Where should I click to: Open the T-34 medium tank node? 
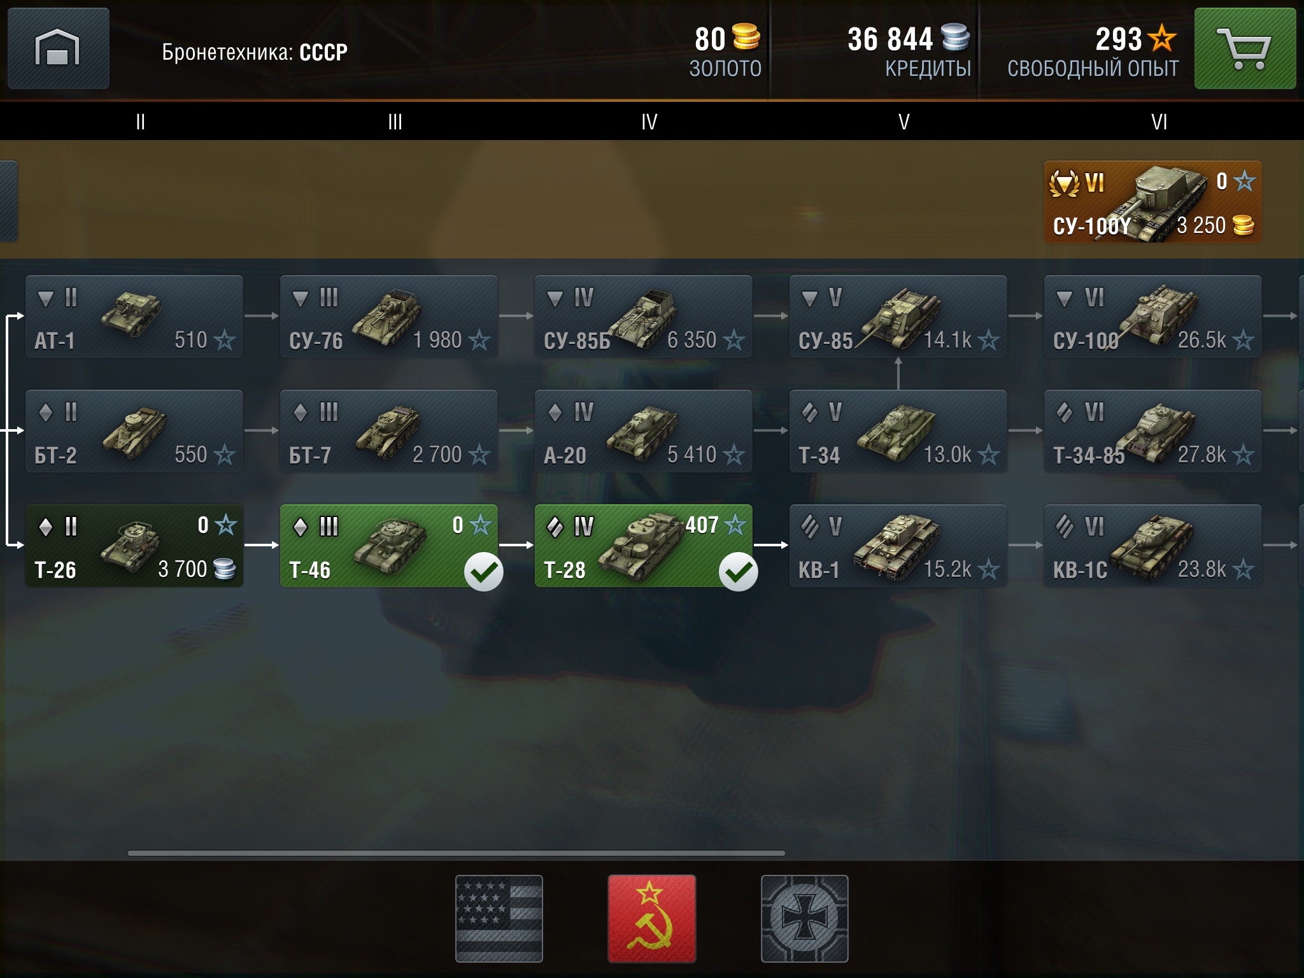898,431
